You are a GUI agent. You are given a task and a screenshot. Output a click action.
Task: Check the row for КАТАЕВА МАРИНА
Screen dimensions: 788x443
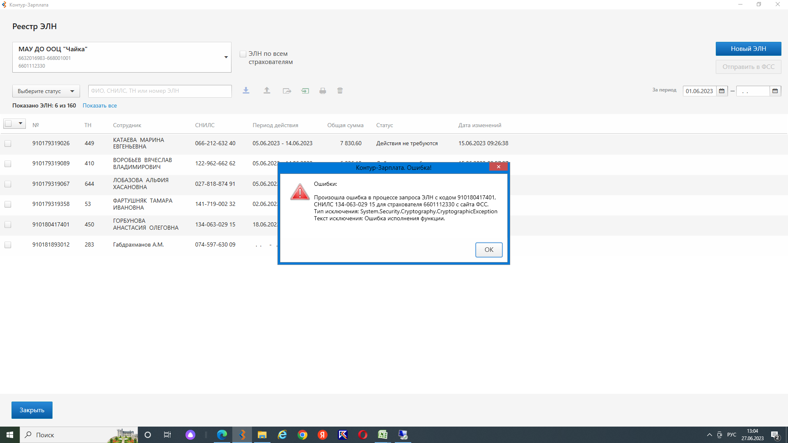[8, 144]
